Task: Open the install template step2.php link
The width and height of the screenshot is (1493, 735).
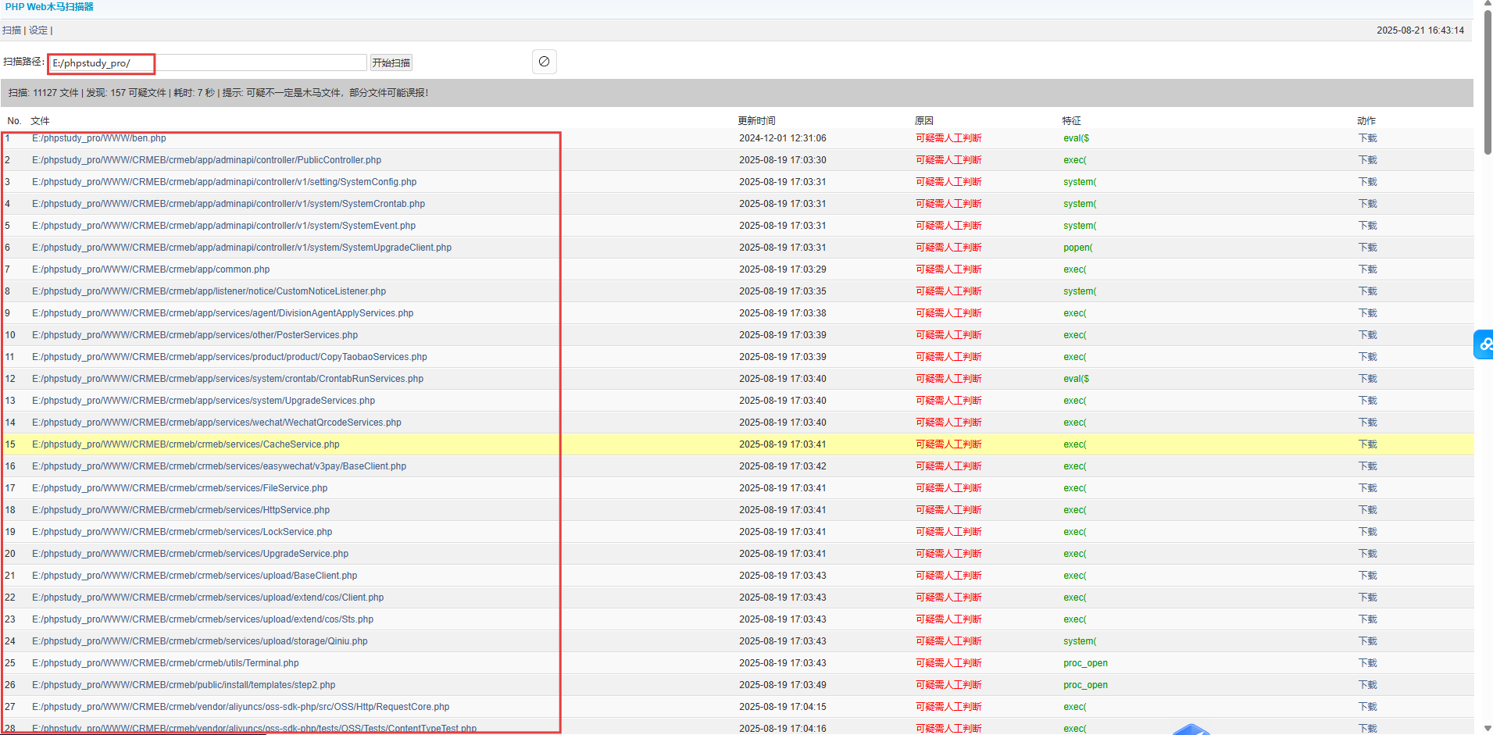Action: click(x=183, y=684)
